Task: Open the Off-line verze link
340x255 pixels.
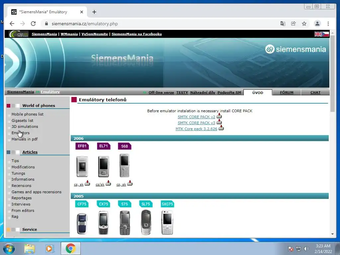Action: 161,93
